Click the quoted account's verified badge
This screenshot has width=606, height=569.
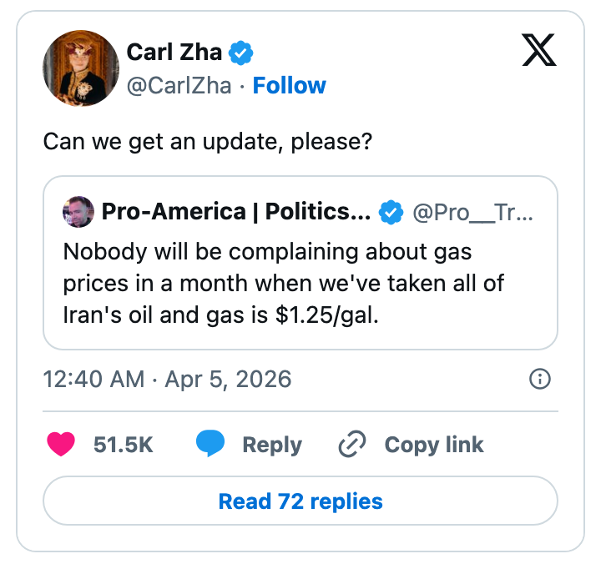[391, 213]
